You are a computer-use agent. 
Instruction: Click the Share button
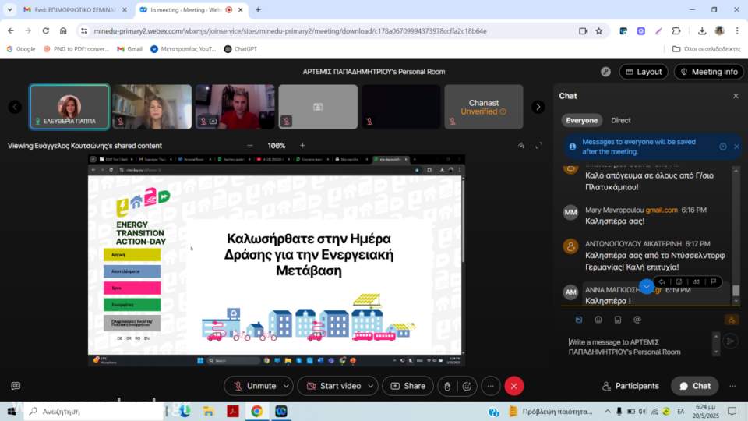pyautogui.click(x=407, y=386)
